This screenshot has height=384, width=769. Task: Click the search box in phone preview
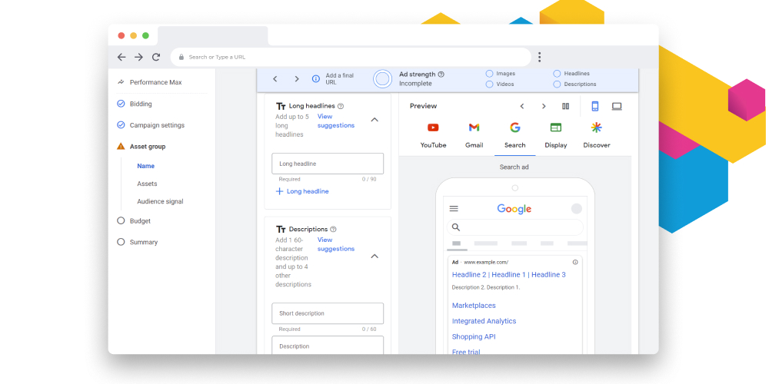[515, 227]
